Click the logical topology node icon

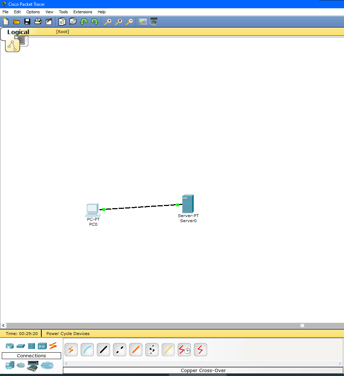coord(13,46)
